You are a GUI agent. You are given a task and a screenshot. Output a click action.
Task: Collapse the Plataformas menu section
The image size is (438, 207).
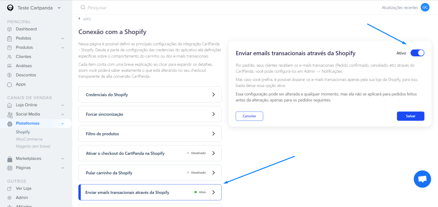click(62, 123)
